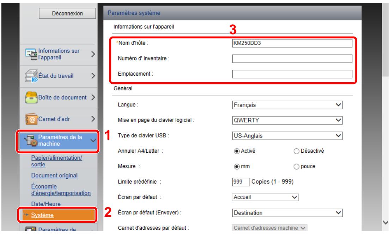Open the Document original link

click(54, 176)
